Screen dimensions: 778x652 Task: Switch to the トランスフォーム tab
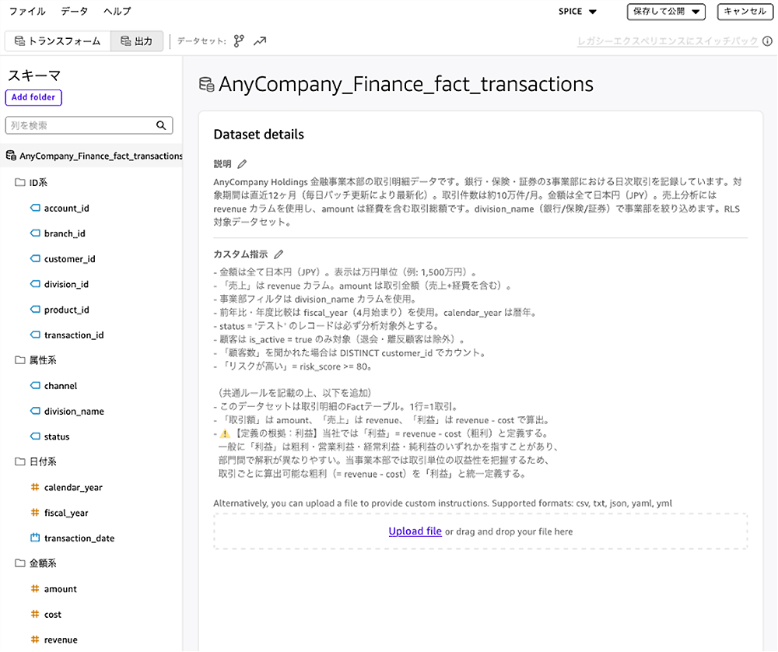pos(58,41)
